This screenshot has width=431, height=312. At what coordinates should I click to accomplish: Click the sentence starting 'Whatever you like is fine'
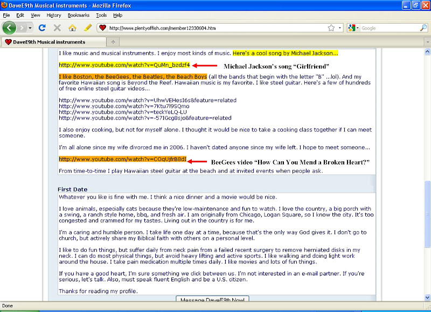(168, 197)
